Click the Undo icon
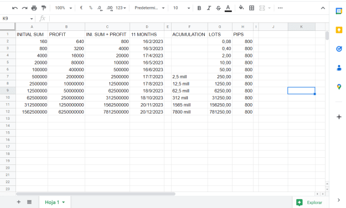This screenshot has width=346, height=208. point(15,8)
